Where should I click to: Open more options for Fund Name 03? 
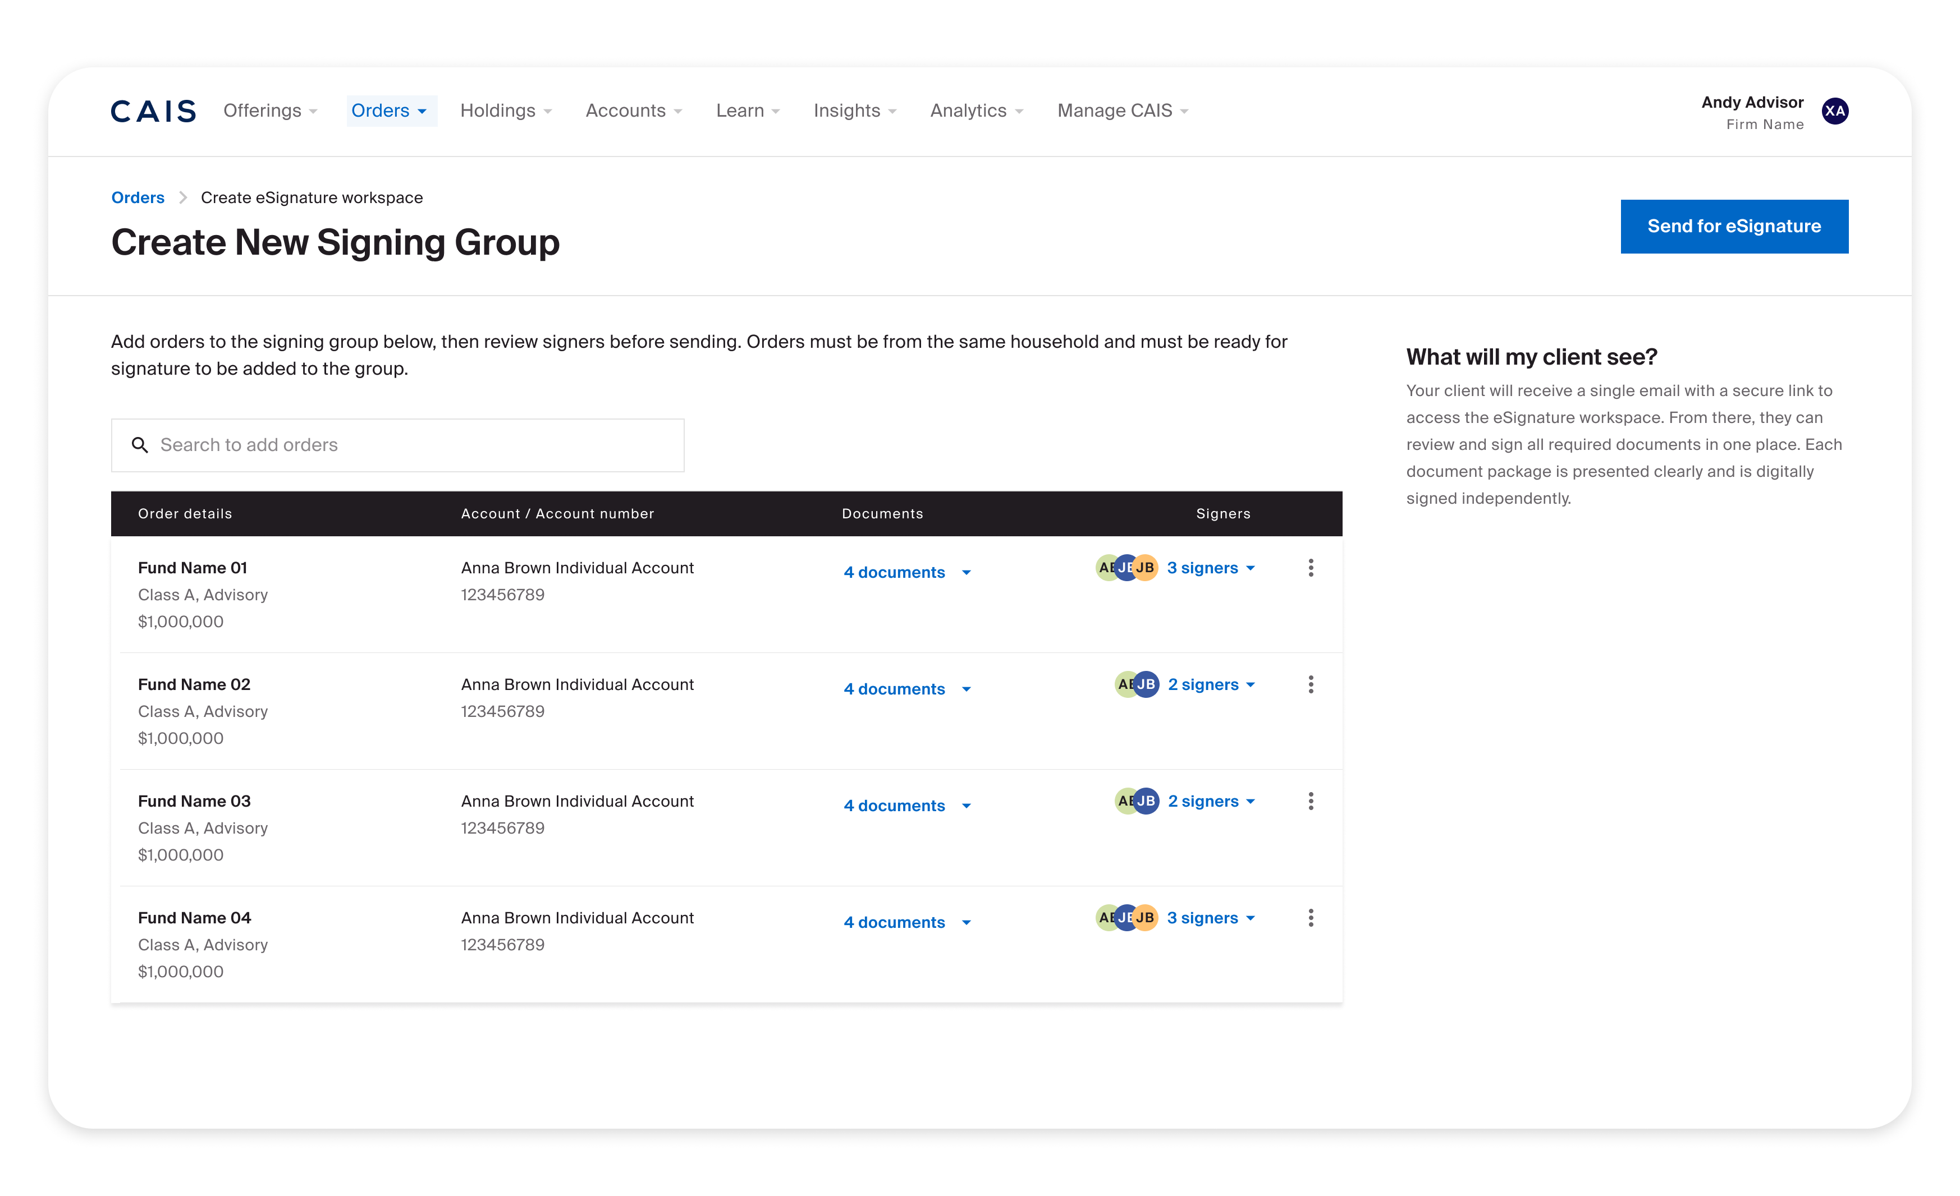(x=1310, y=802)
